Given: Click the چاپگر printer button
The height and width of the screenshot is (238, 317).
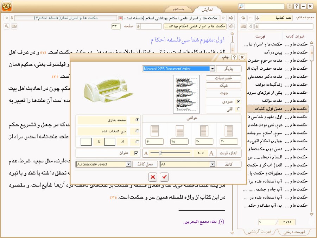Looking at the screenshot, I should 229,69.
